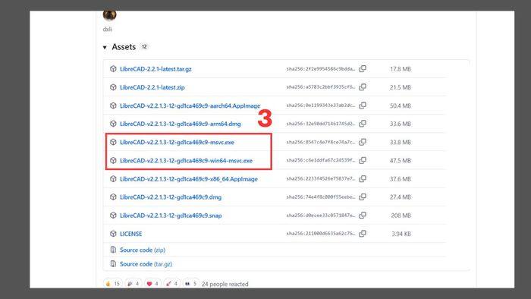Click sha256 text in the .snap row
The image size is (531, 299).
(x=321, y=215)
